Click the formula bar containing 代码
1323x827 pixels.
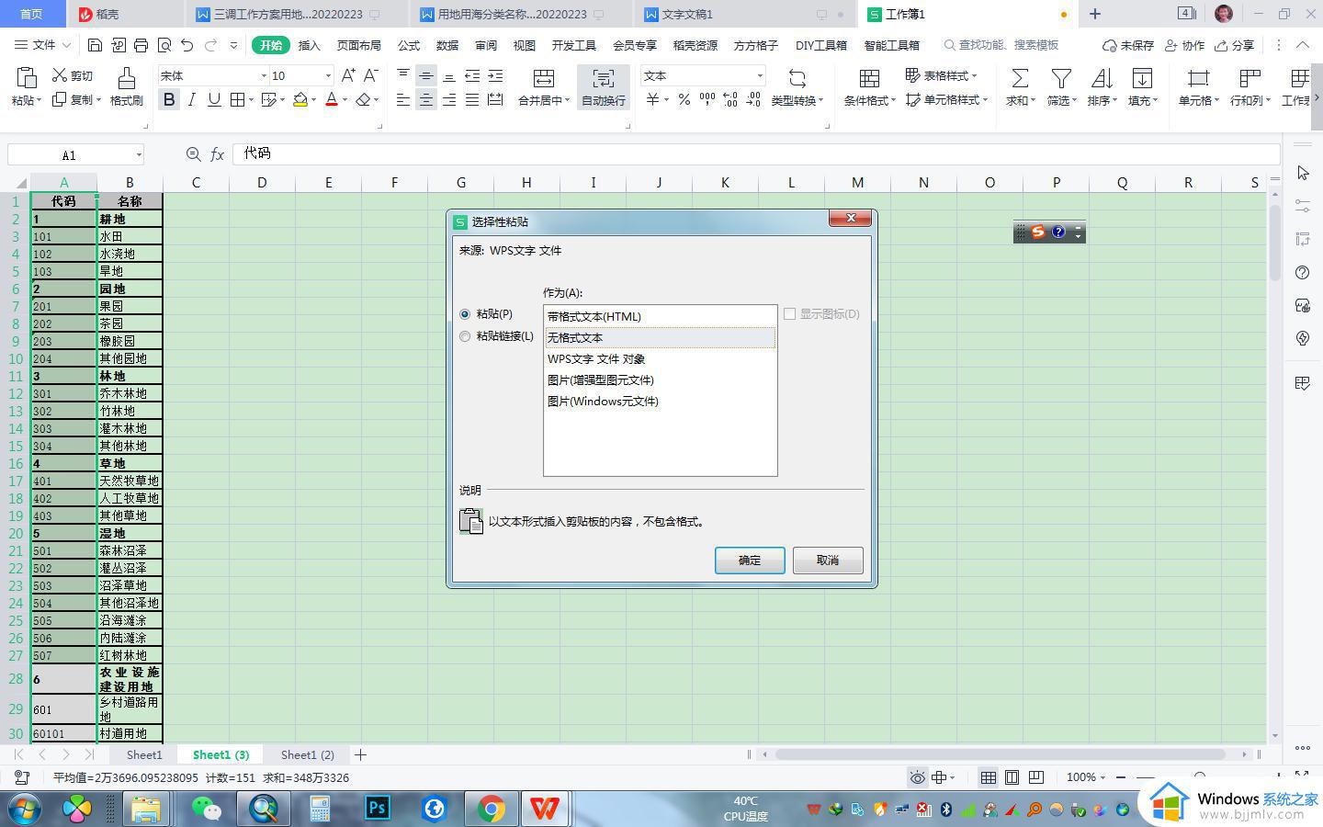[756, 154]
